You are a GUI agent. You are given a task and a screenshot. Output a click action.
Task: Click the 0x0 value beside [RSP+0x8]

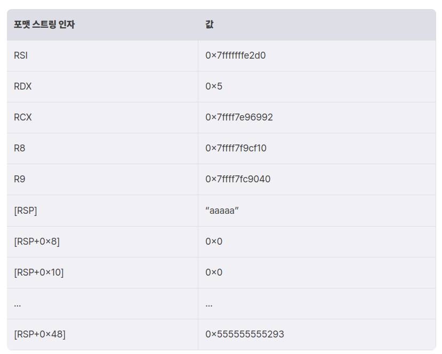pos(214,242)
